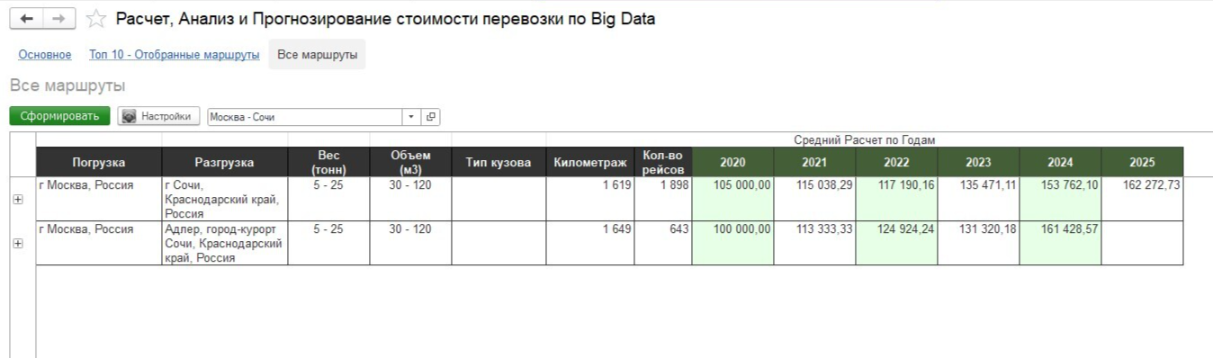Click the 2025 column header
Viewport: 1213px width, 358px height.
click(1142, 162)
